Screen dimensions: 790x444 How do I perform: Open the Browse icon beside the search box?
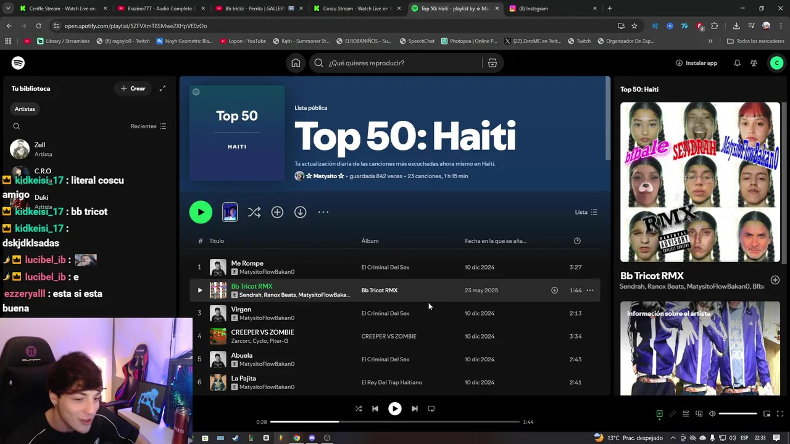pyautogui.click(x=493, y=63)
